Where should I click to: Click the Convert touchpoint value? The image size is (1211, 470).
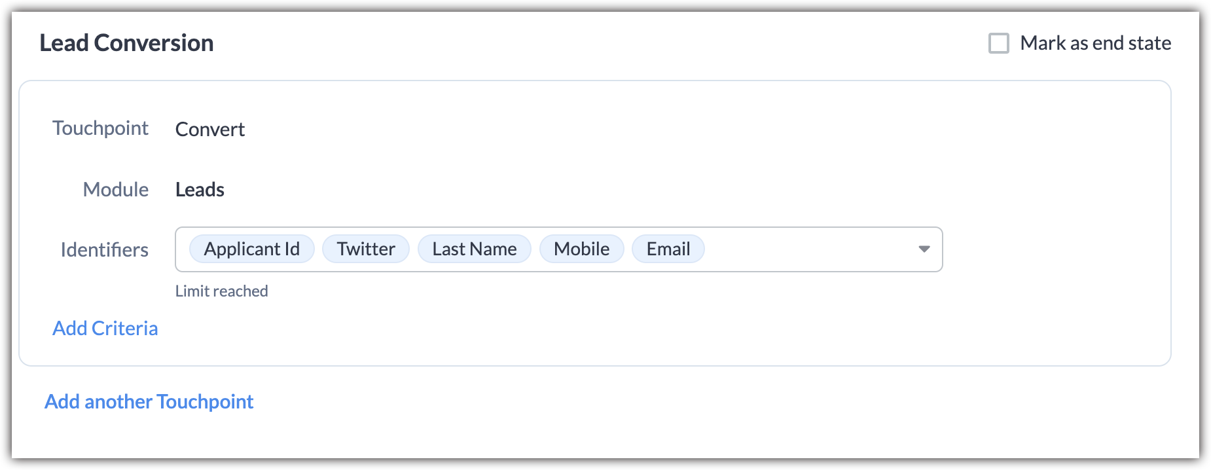click(x=209, y=130)
